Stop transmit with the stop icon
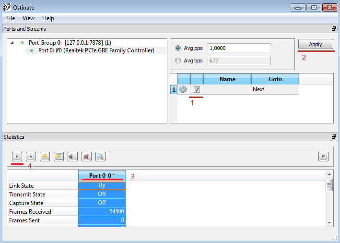The width and height of the screenshot is (340, 243). coord(31,157)
